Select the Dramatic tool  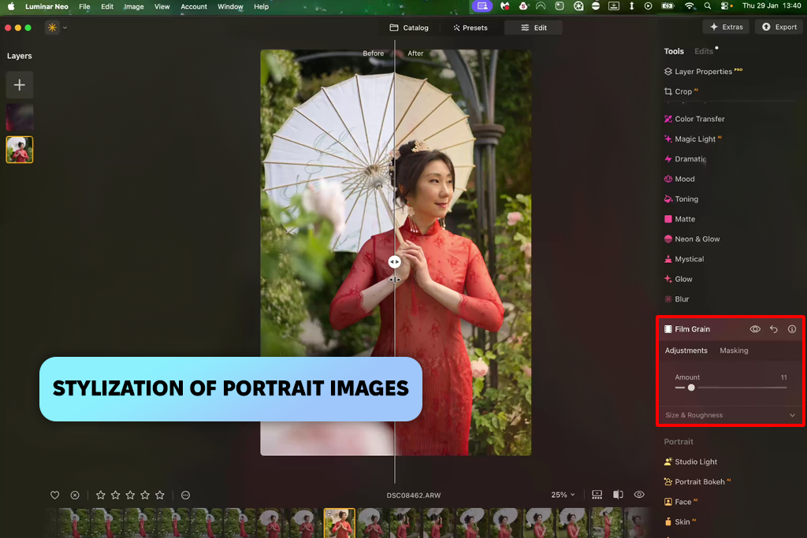click(685, 159)
